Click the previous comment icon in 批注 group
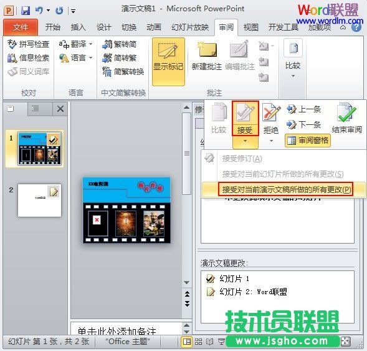367x351 pixels. pyautogui.click(x=264, y=61)
